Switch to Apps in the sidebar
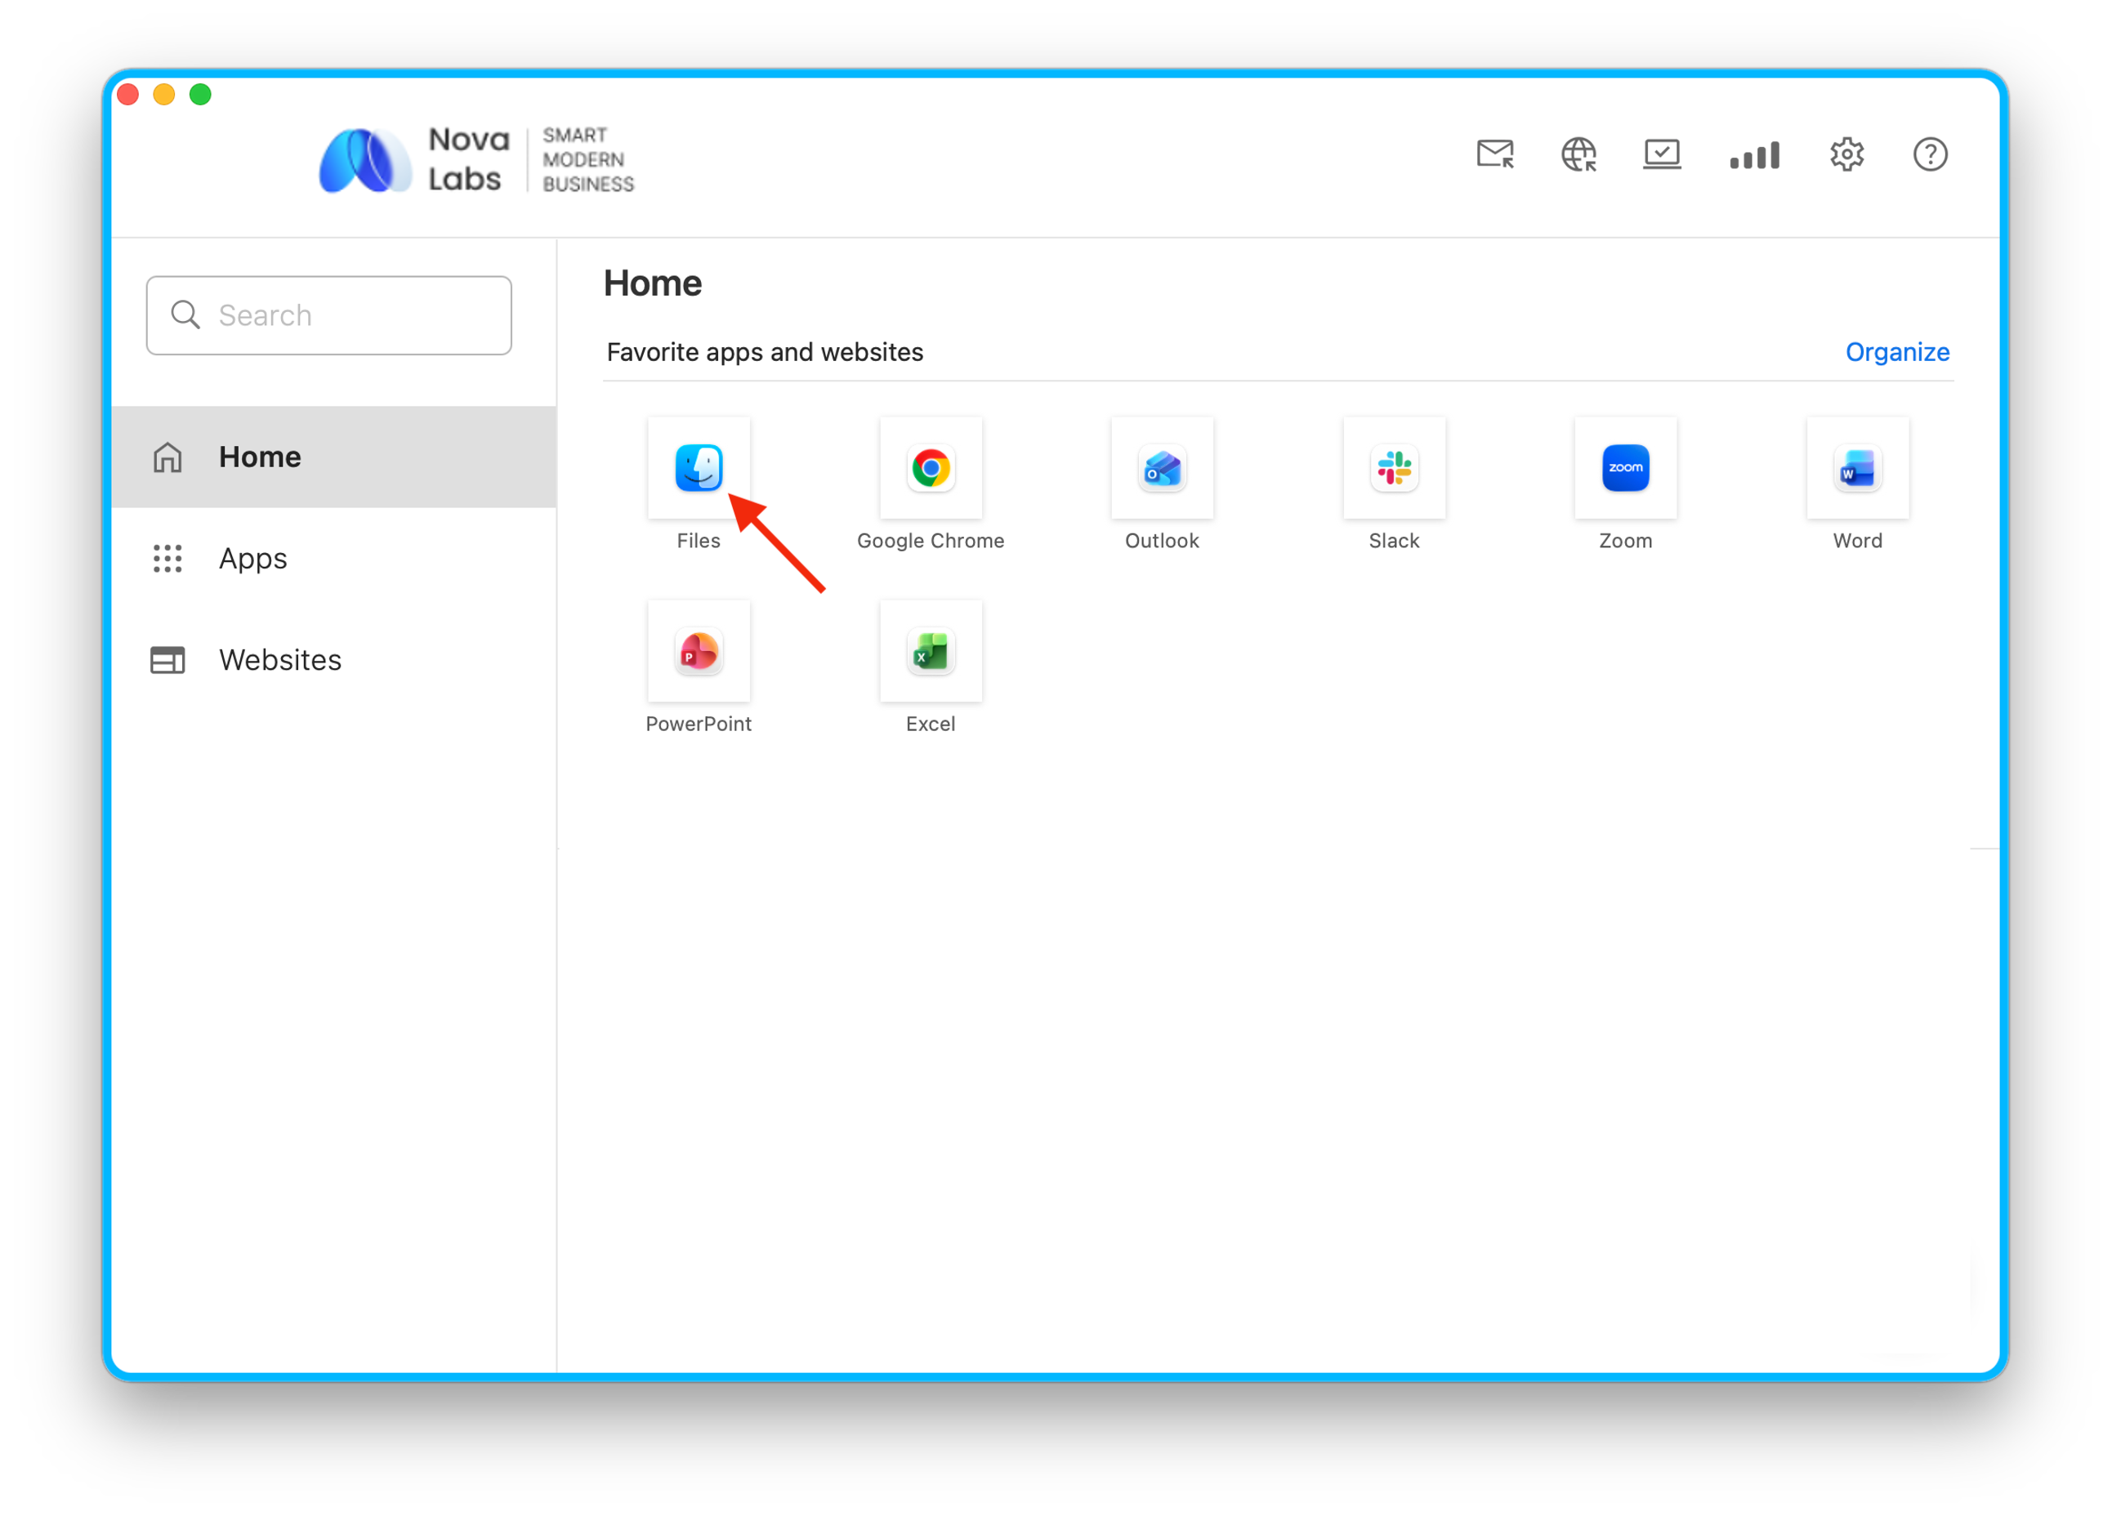Screen dimensions: 2112x1516 [x=333, y=558]
